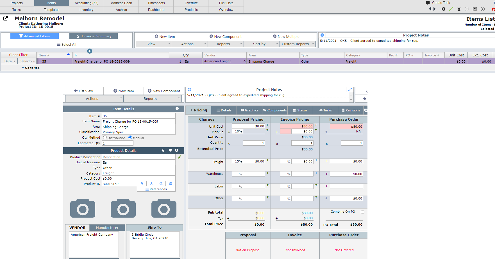Expand the American Freight vendor row caret
The image size is (495, 259).
coord(244,61)
